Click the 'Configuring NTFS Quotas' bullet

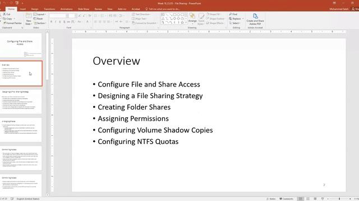pyautogui.click(x=138, y=141)
